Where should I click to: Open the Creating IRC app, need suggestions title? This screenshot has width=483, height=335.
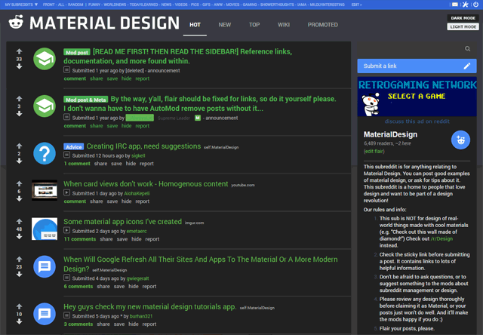pyautogui.click(x=143, y=146)
